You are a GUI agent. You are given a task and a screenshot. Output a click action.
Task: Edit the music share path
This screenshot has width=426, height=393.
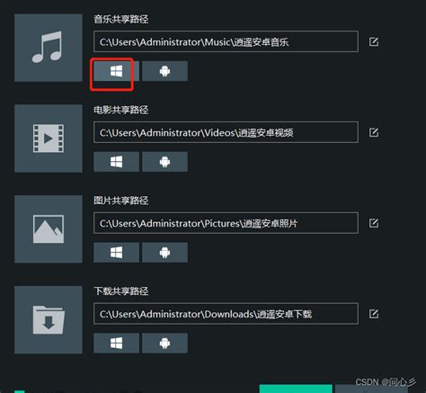(x=374, y=41)
